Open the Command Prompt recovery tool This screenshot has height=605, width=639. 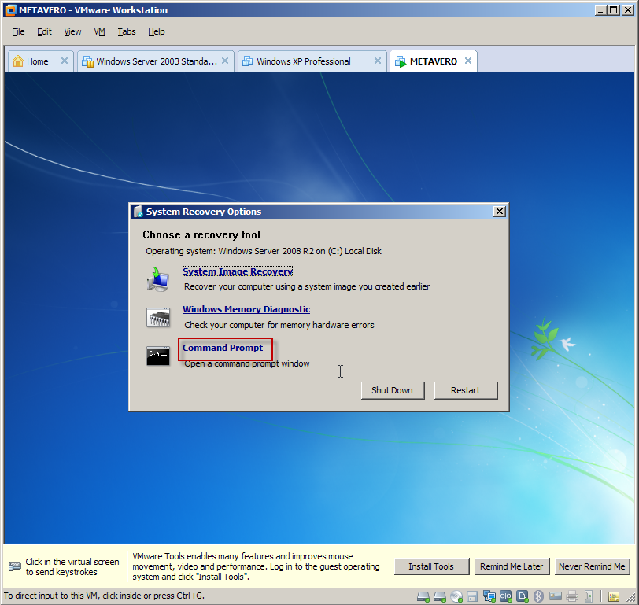click(x=223, y=348)
